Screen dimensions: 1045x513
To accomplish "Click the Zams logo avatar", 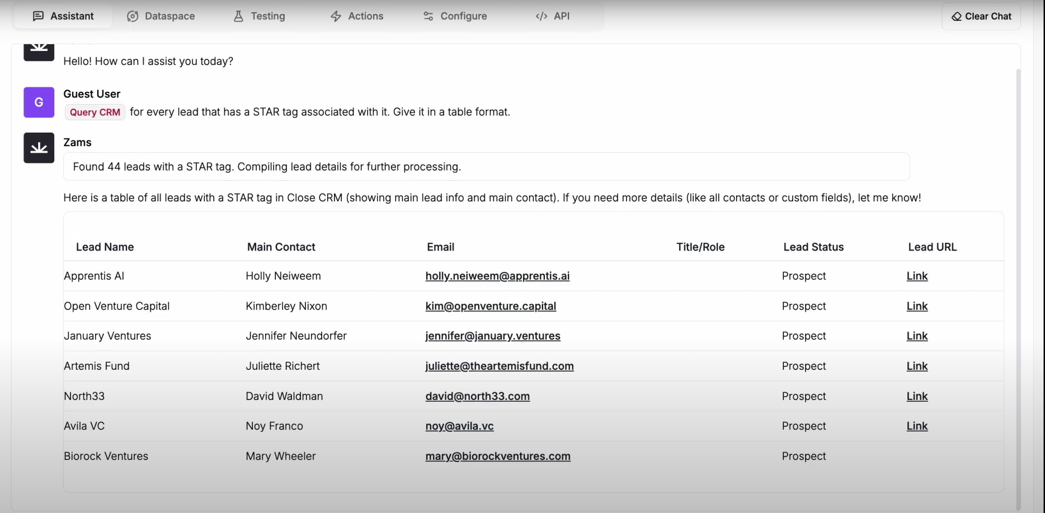I will point(39,148).
